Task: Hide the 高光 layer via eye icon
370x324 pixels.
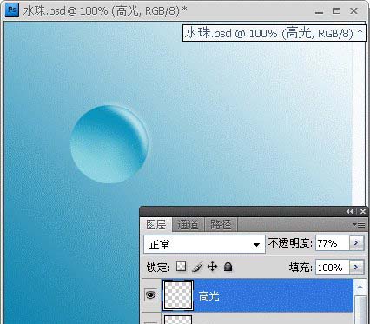Action: 150,295
